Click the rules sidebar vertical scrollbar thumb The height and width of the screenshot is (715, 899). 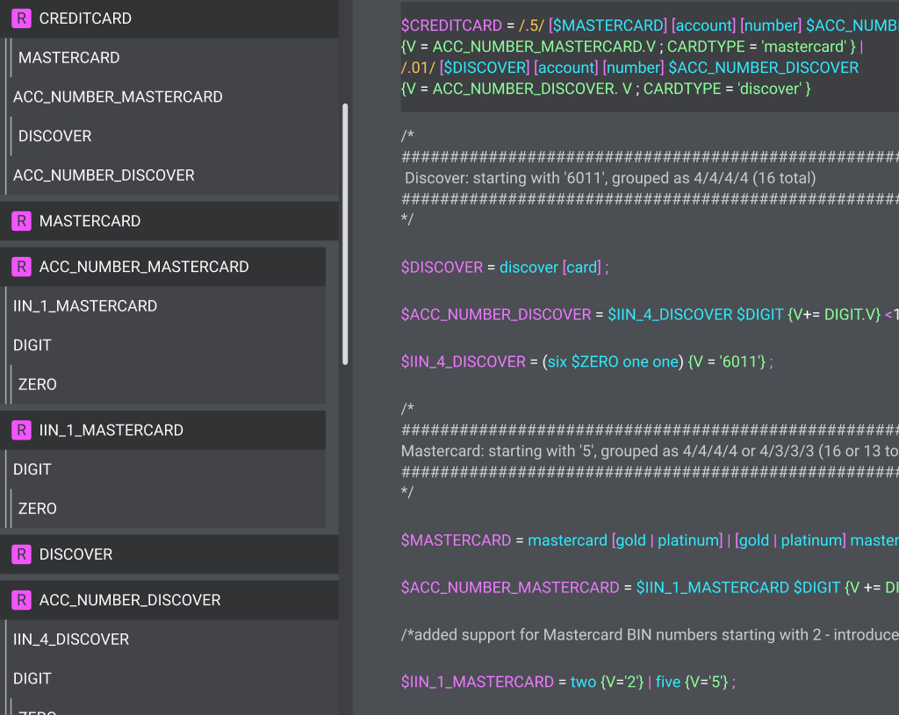pyautogui.click(x=345, y=233)
